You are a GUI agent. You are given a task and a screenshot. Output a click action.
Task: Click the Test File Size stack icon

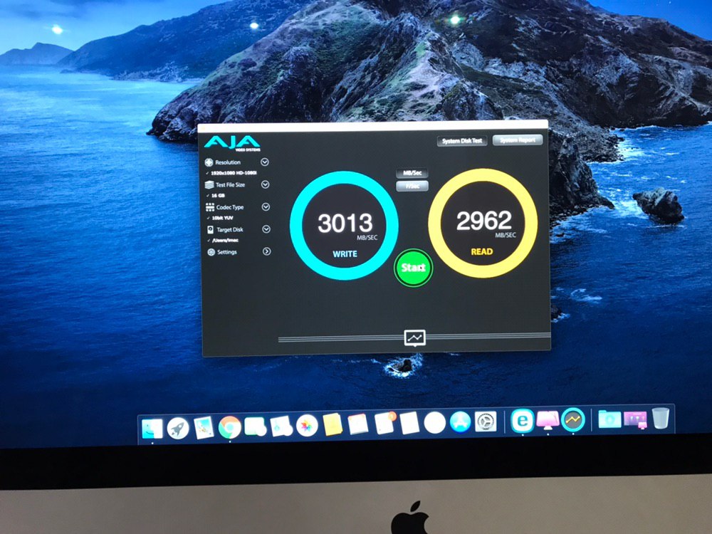[209, 185]
